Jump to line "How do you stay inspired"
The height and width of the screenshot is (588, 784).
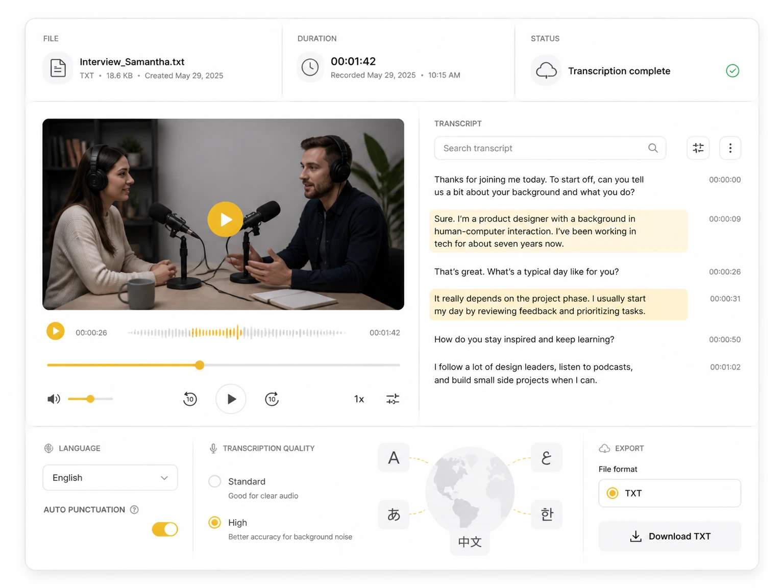pyautogui.click(x=524, y=339)
